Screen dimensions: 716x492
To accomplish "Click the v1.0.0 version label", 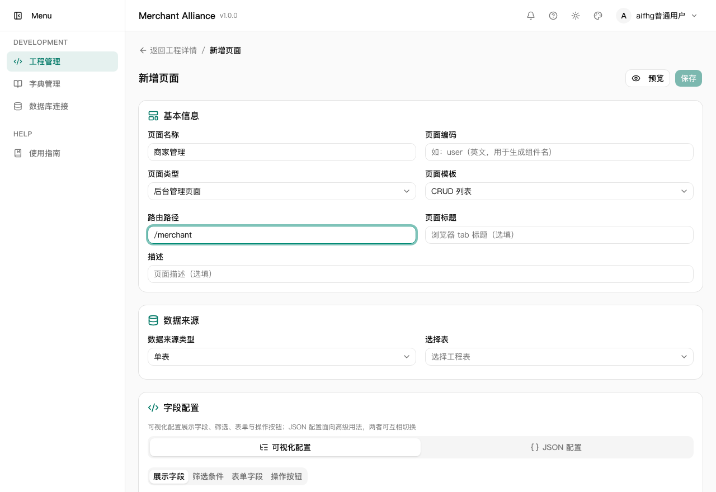I will click(229, 16).
